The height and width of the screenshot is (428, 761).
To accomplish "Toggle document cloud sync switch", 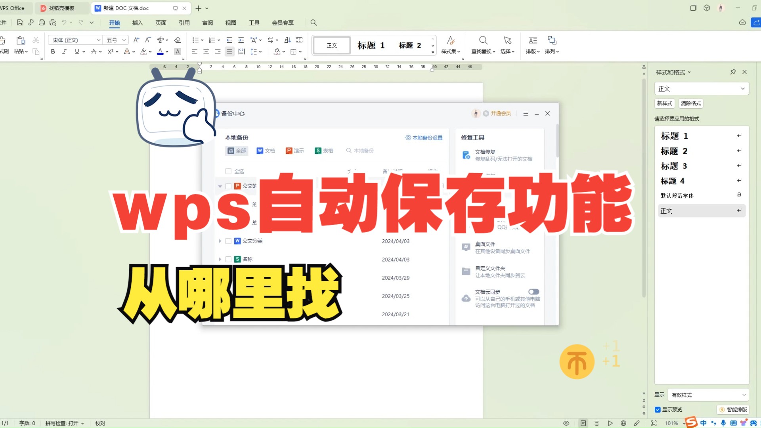I will 533,292.
